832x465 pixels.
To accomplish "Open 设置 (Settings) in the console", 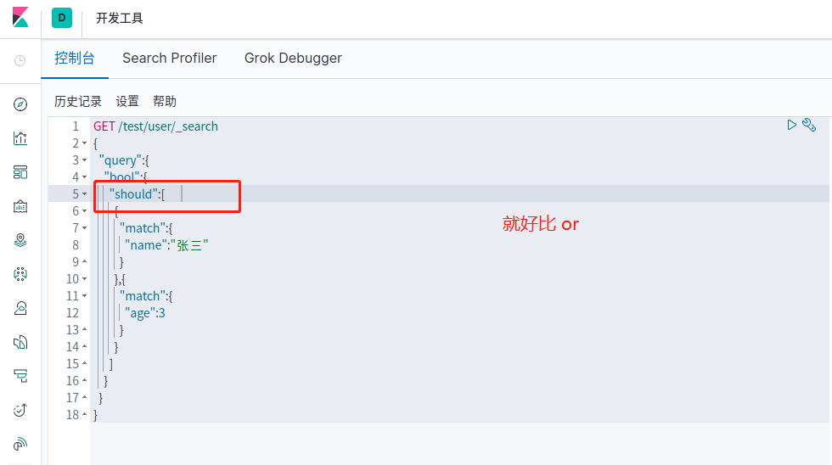I will click(x=127, y=101).
